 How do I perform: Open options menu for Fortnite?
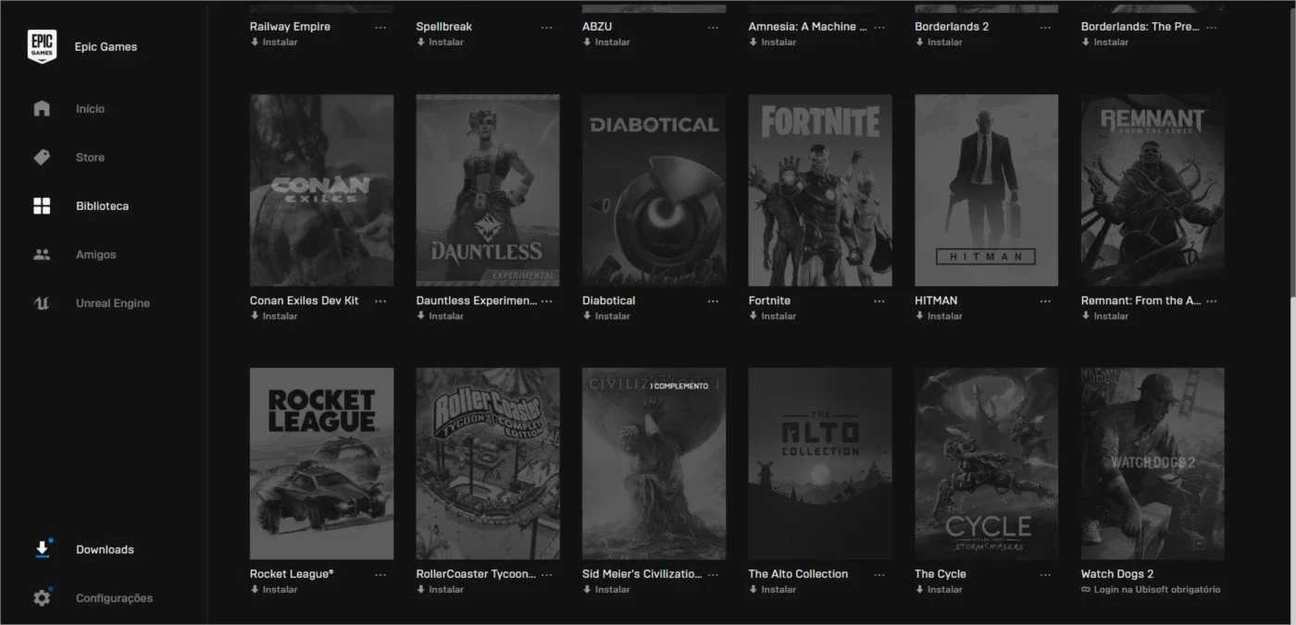879,301
